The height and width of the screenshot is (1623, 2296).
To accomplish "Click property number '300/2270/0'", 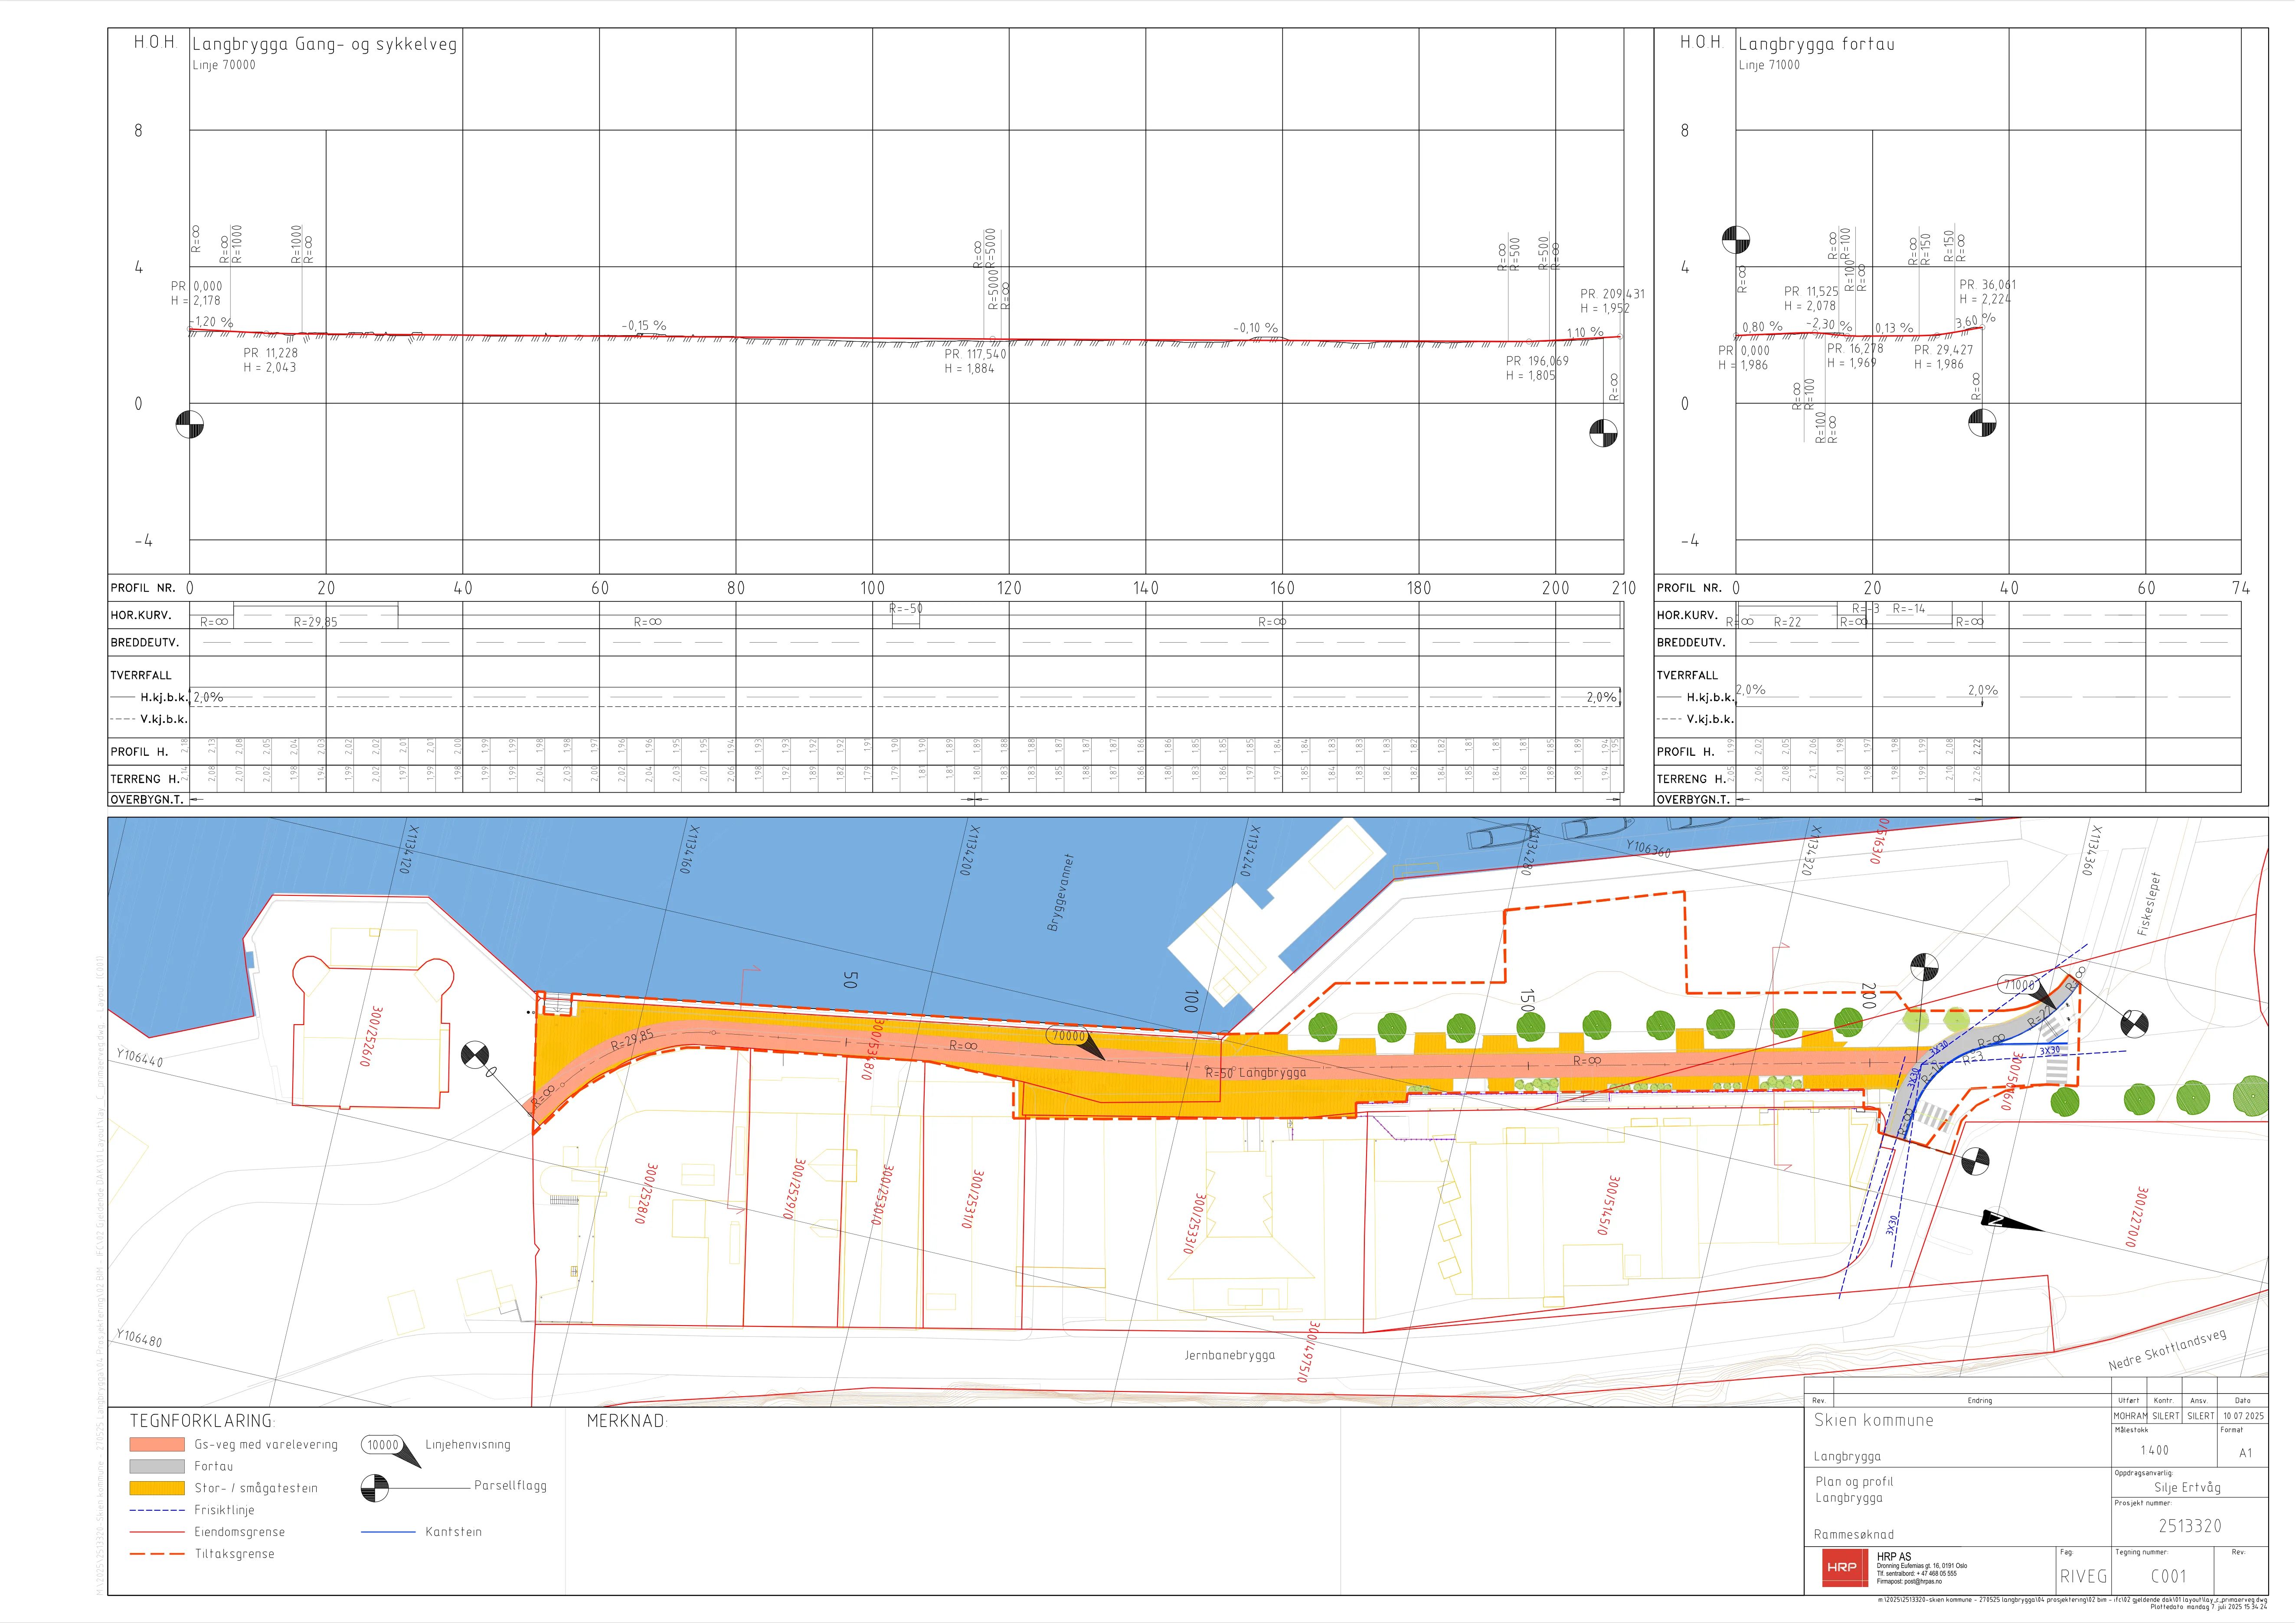I will pos(2136,1217).
